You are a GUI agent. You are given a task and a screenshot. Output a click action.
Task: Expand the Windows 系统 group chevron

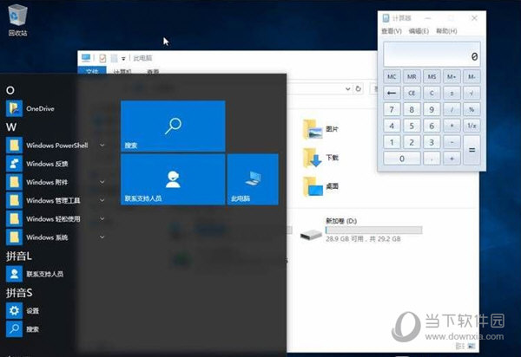(x=102, y=237)
